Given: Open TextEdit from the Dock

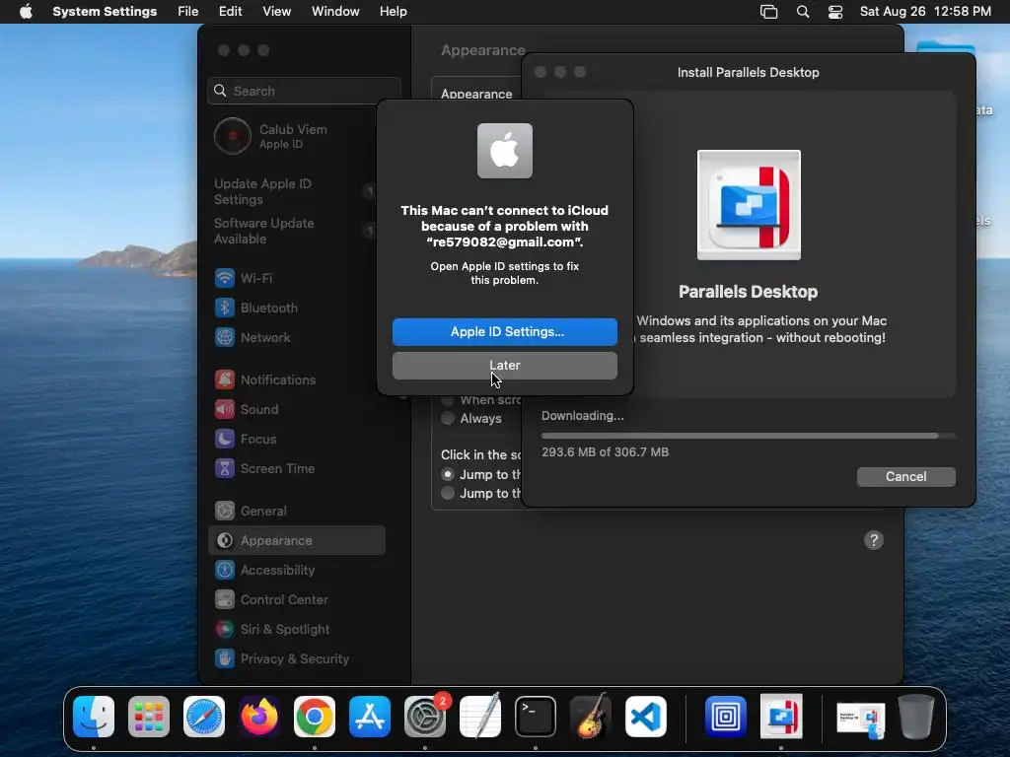Looking at the screenshot, I should pyautogui.click(x=480, y=717).
